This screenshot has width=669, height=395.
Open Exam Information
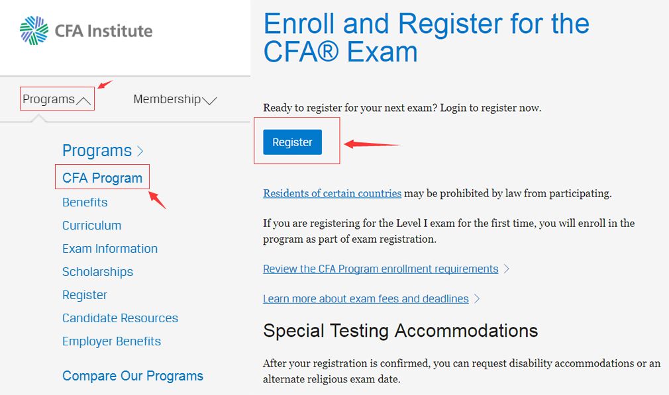110,249
